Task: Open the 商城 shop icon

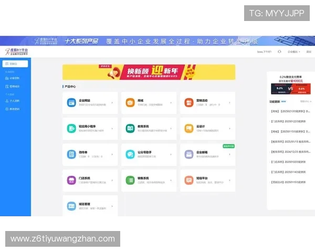Action: [130, 103]
